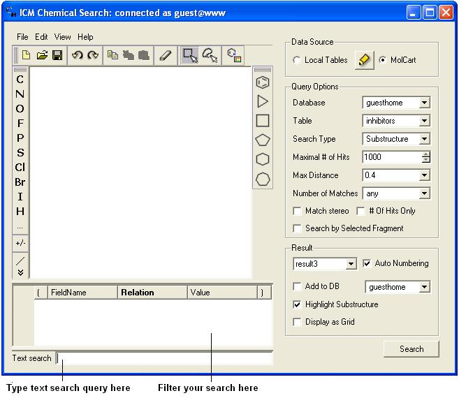Select the cyclobutane square template
459x398 pixels.
click(263, 121)
